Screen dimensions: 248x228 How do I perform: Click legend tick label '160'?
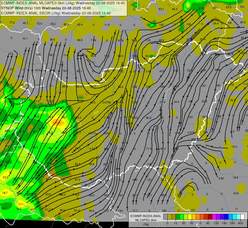[224, 223]
